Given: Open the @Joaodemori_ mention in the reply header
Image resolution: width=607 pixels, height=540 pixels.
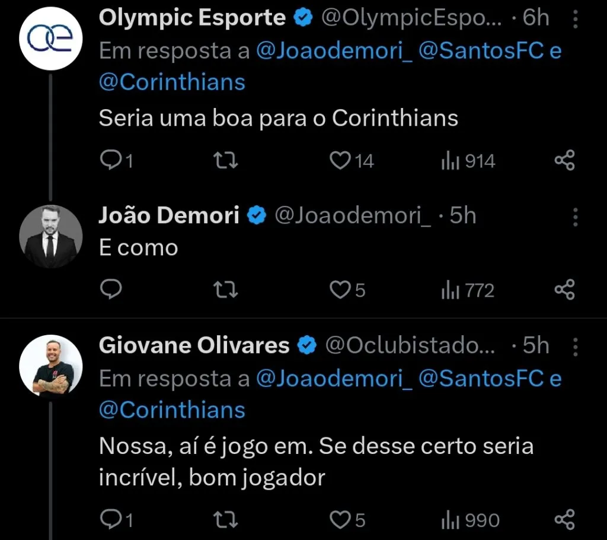Looking at the screenshot, I should pos(334,52).
